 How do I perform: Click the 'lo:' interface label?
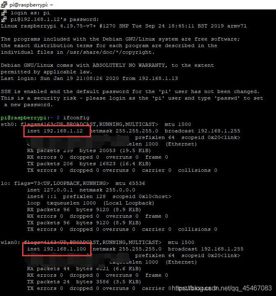point(6,183)
